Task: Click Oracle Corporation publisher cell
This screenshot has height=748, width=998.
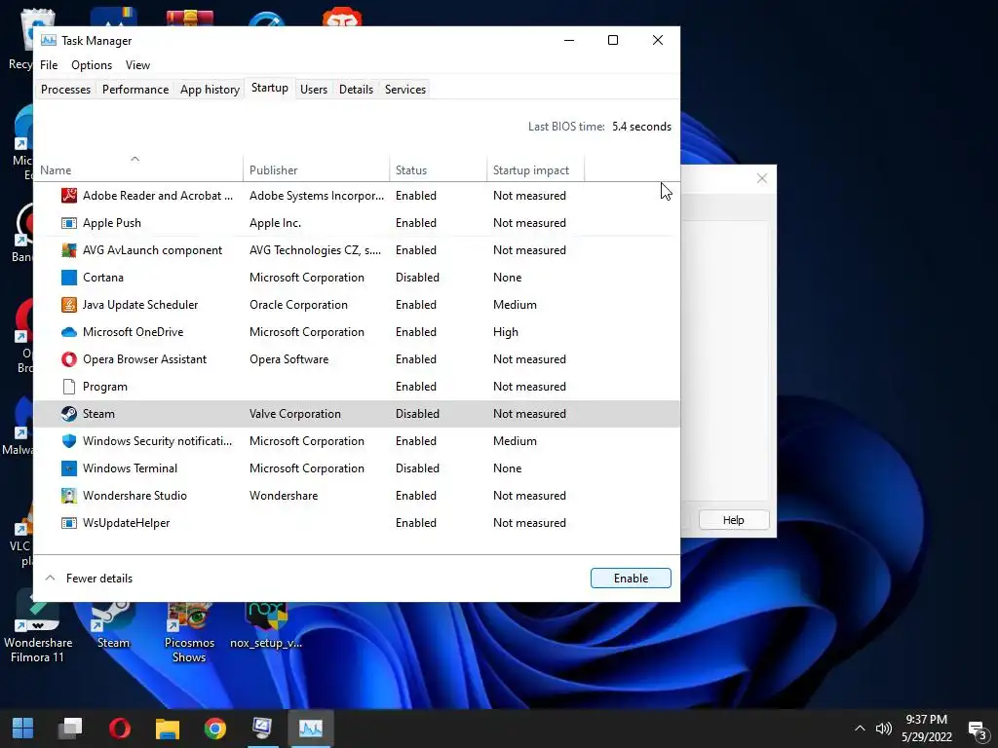Action: (x=298, y=305)
